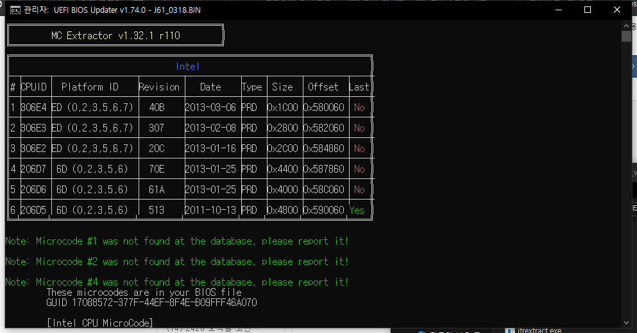Click the MC Extractor v1.32.1 r110 header
Screen dimensions: 637x333
(x=115, y=36)
